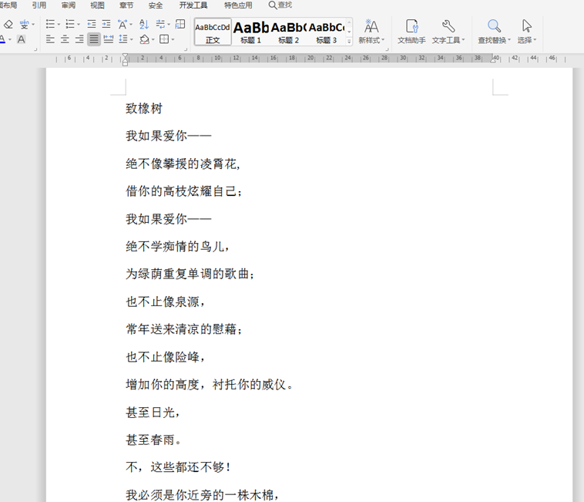Open the shading color dropdown arrow
584x502 pixels.
point(153,39)
